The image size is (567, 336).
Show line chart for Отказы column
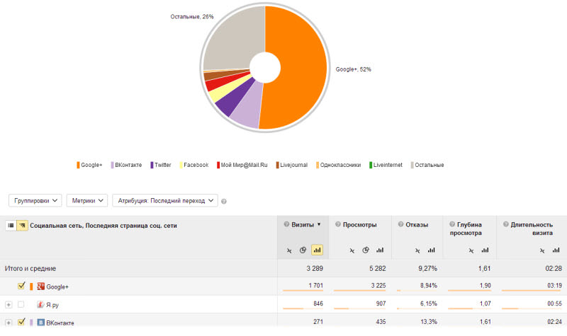[x=417, y=250]
